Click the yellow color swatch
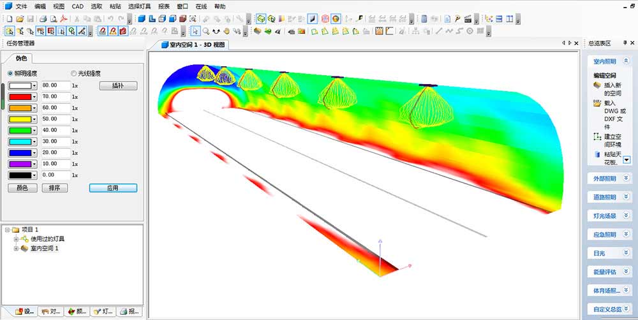Image resolution: width=638 pixels, height=320 pixels. [x=19, y=119]
